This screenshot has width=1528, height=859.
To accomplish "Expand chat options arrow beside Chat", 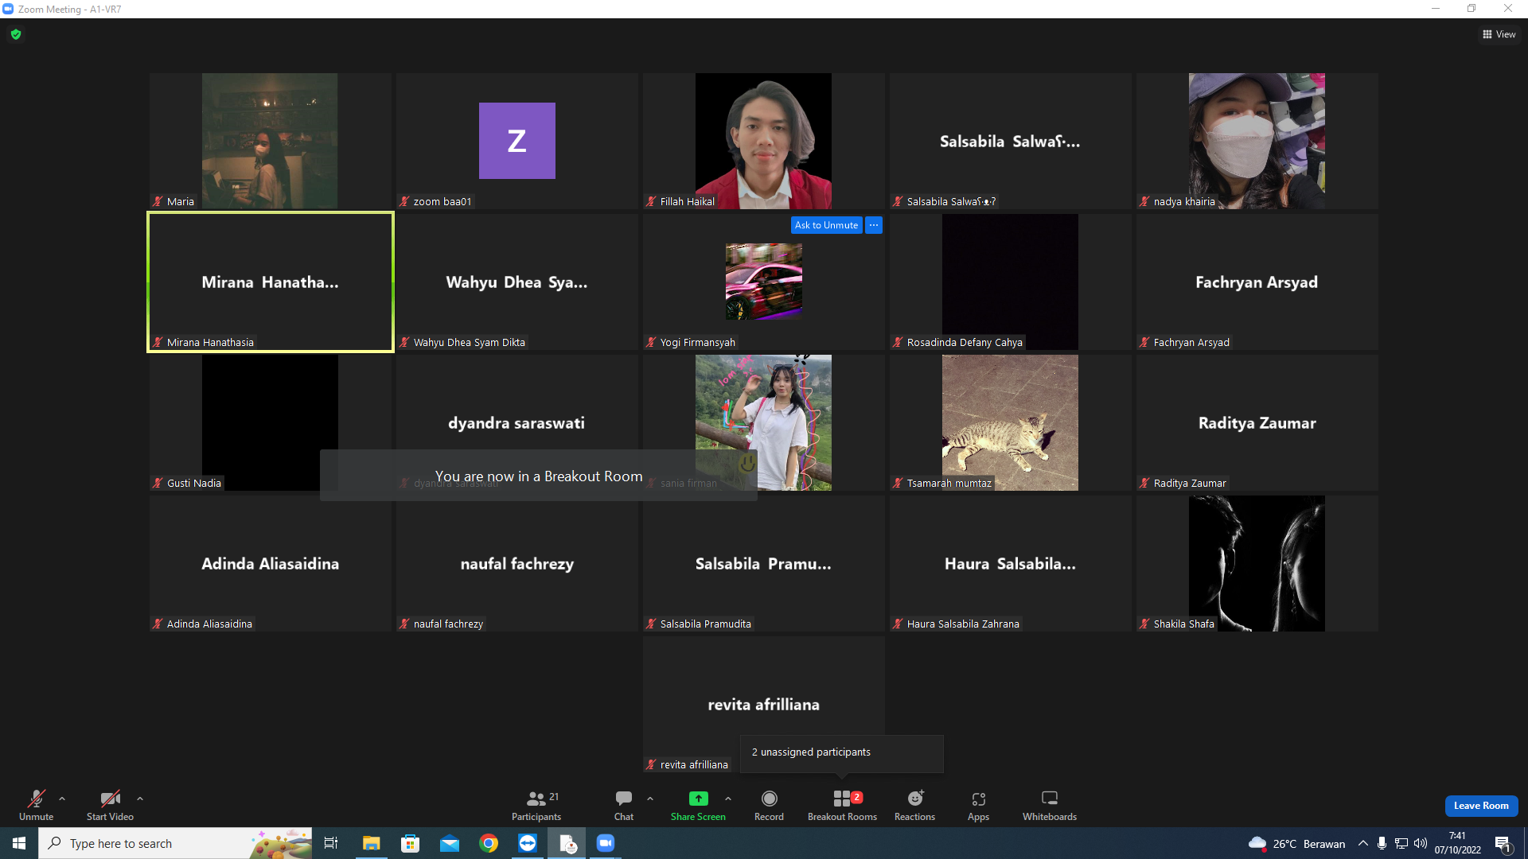I will point(650,799).
